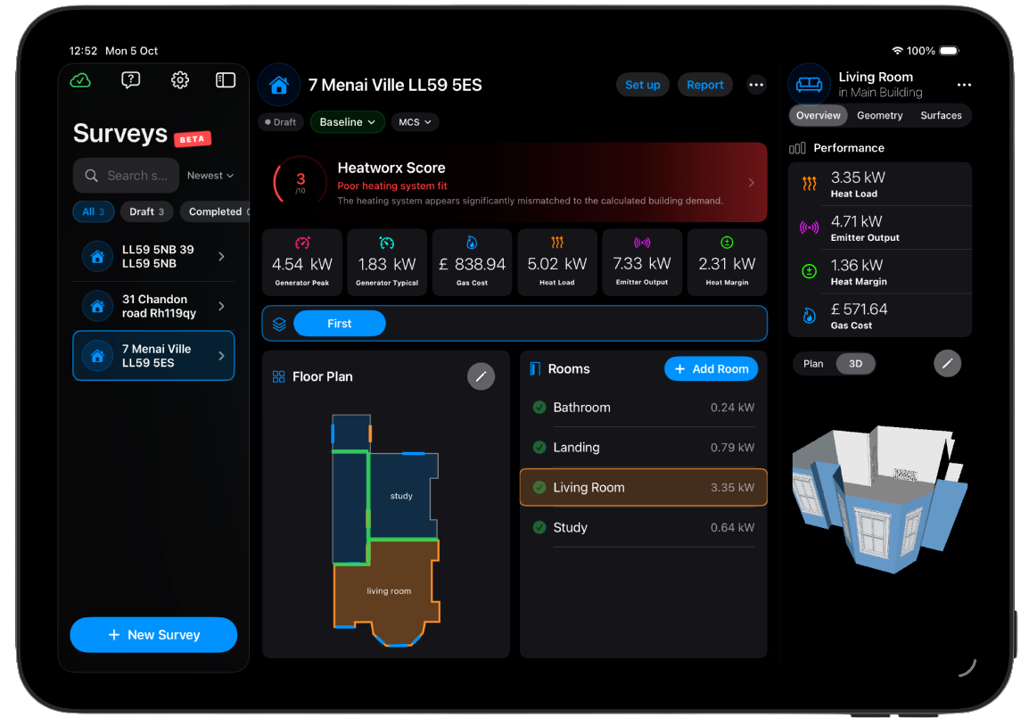Click the Landing green check mark
1029x726 pixels.
coord(539,447)
